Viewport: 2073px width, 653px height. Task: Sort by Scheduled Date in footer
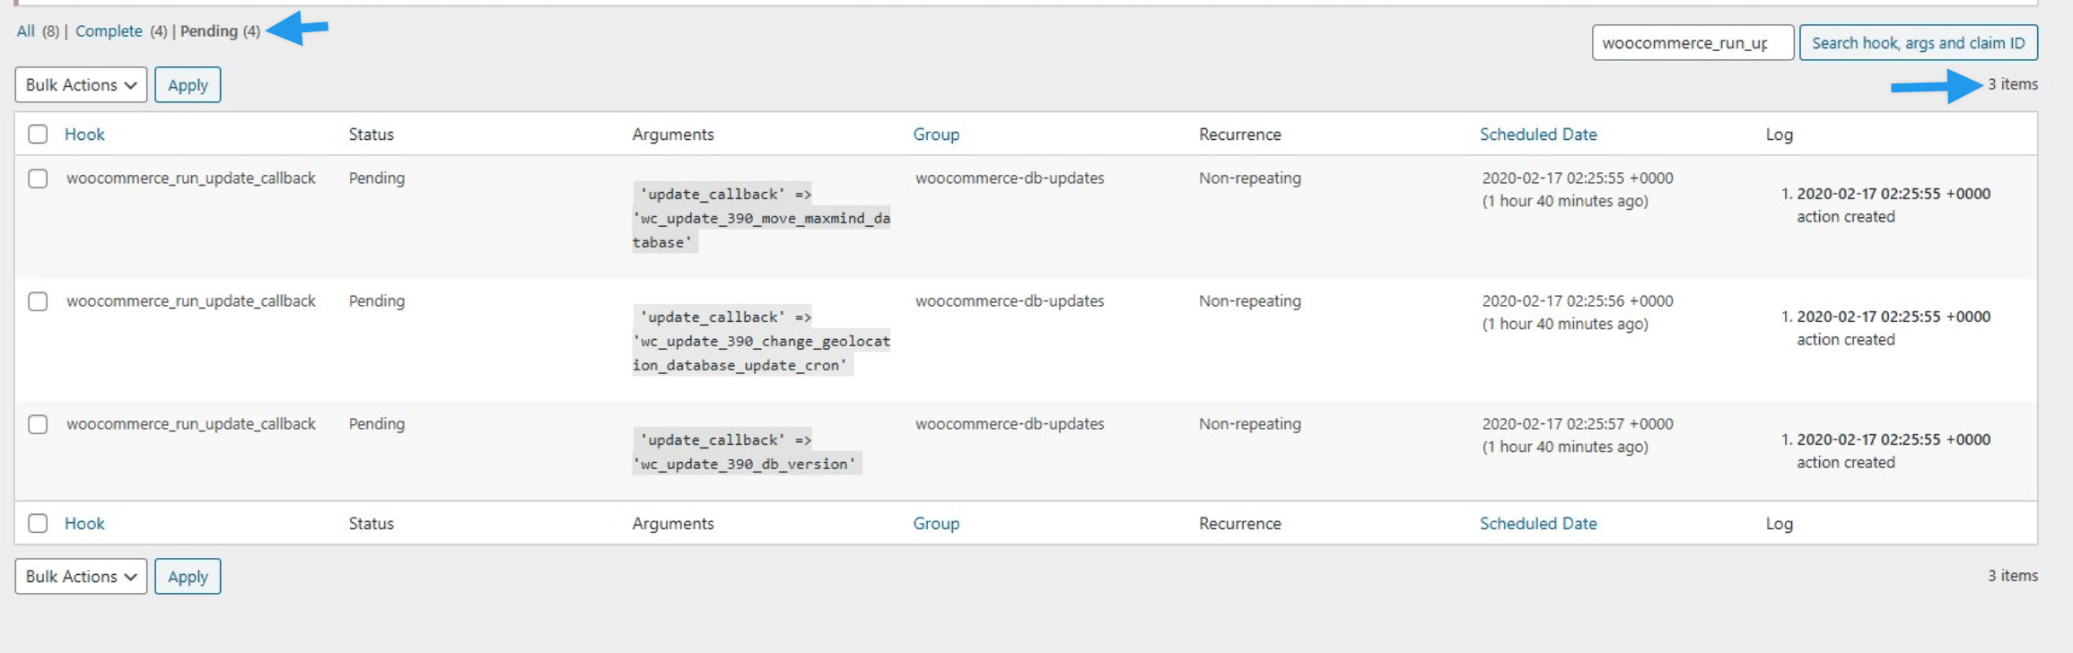(1538, 524)
